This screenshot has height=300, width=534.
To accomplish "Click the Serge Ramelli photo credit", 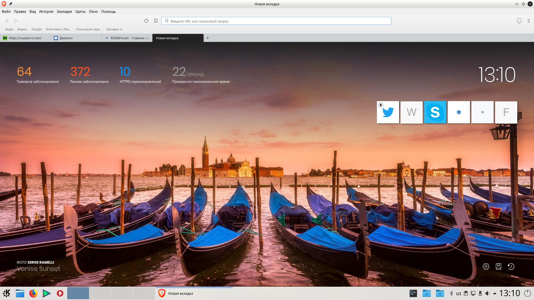I will pos(41,262).
